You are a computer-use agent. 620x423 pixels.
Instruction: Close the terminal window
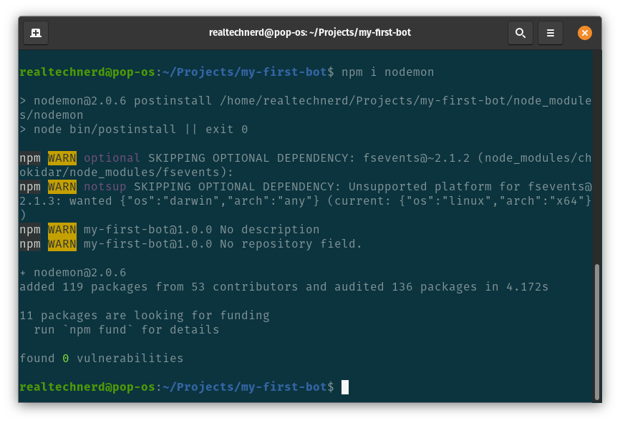click(584, 33)
